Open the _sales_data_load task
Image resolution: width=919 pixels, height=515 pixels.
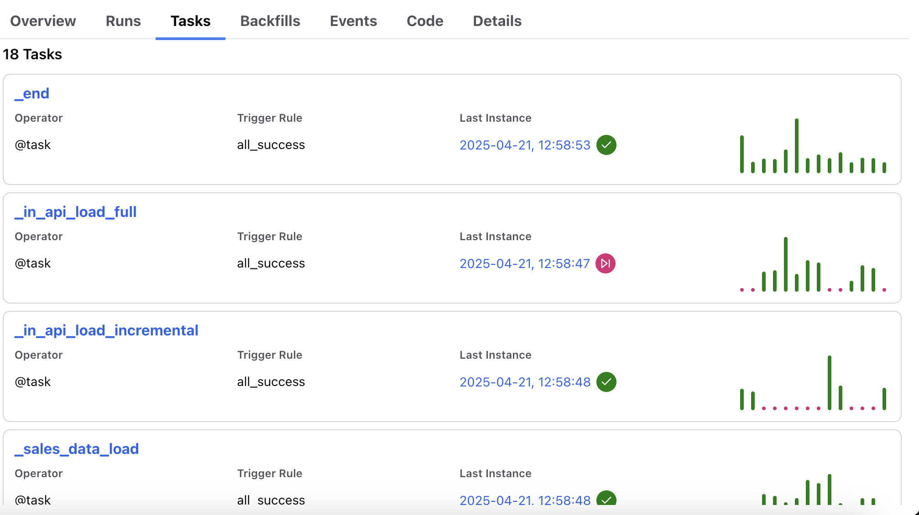(77, 449)
